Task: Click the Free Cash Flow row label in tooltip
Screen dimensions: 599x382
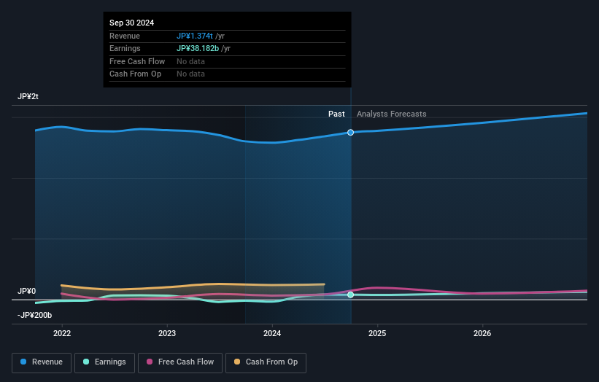Action: click(137, 61)
